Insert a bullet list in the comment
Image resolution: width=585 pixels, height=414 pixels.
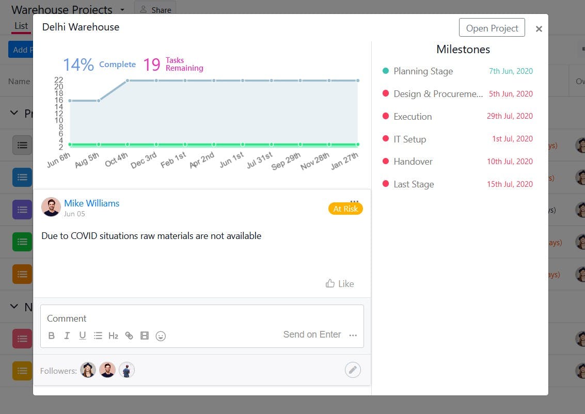[98, 336]
